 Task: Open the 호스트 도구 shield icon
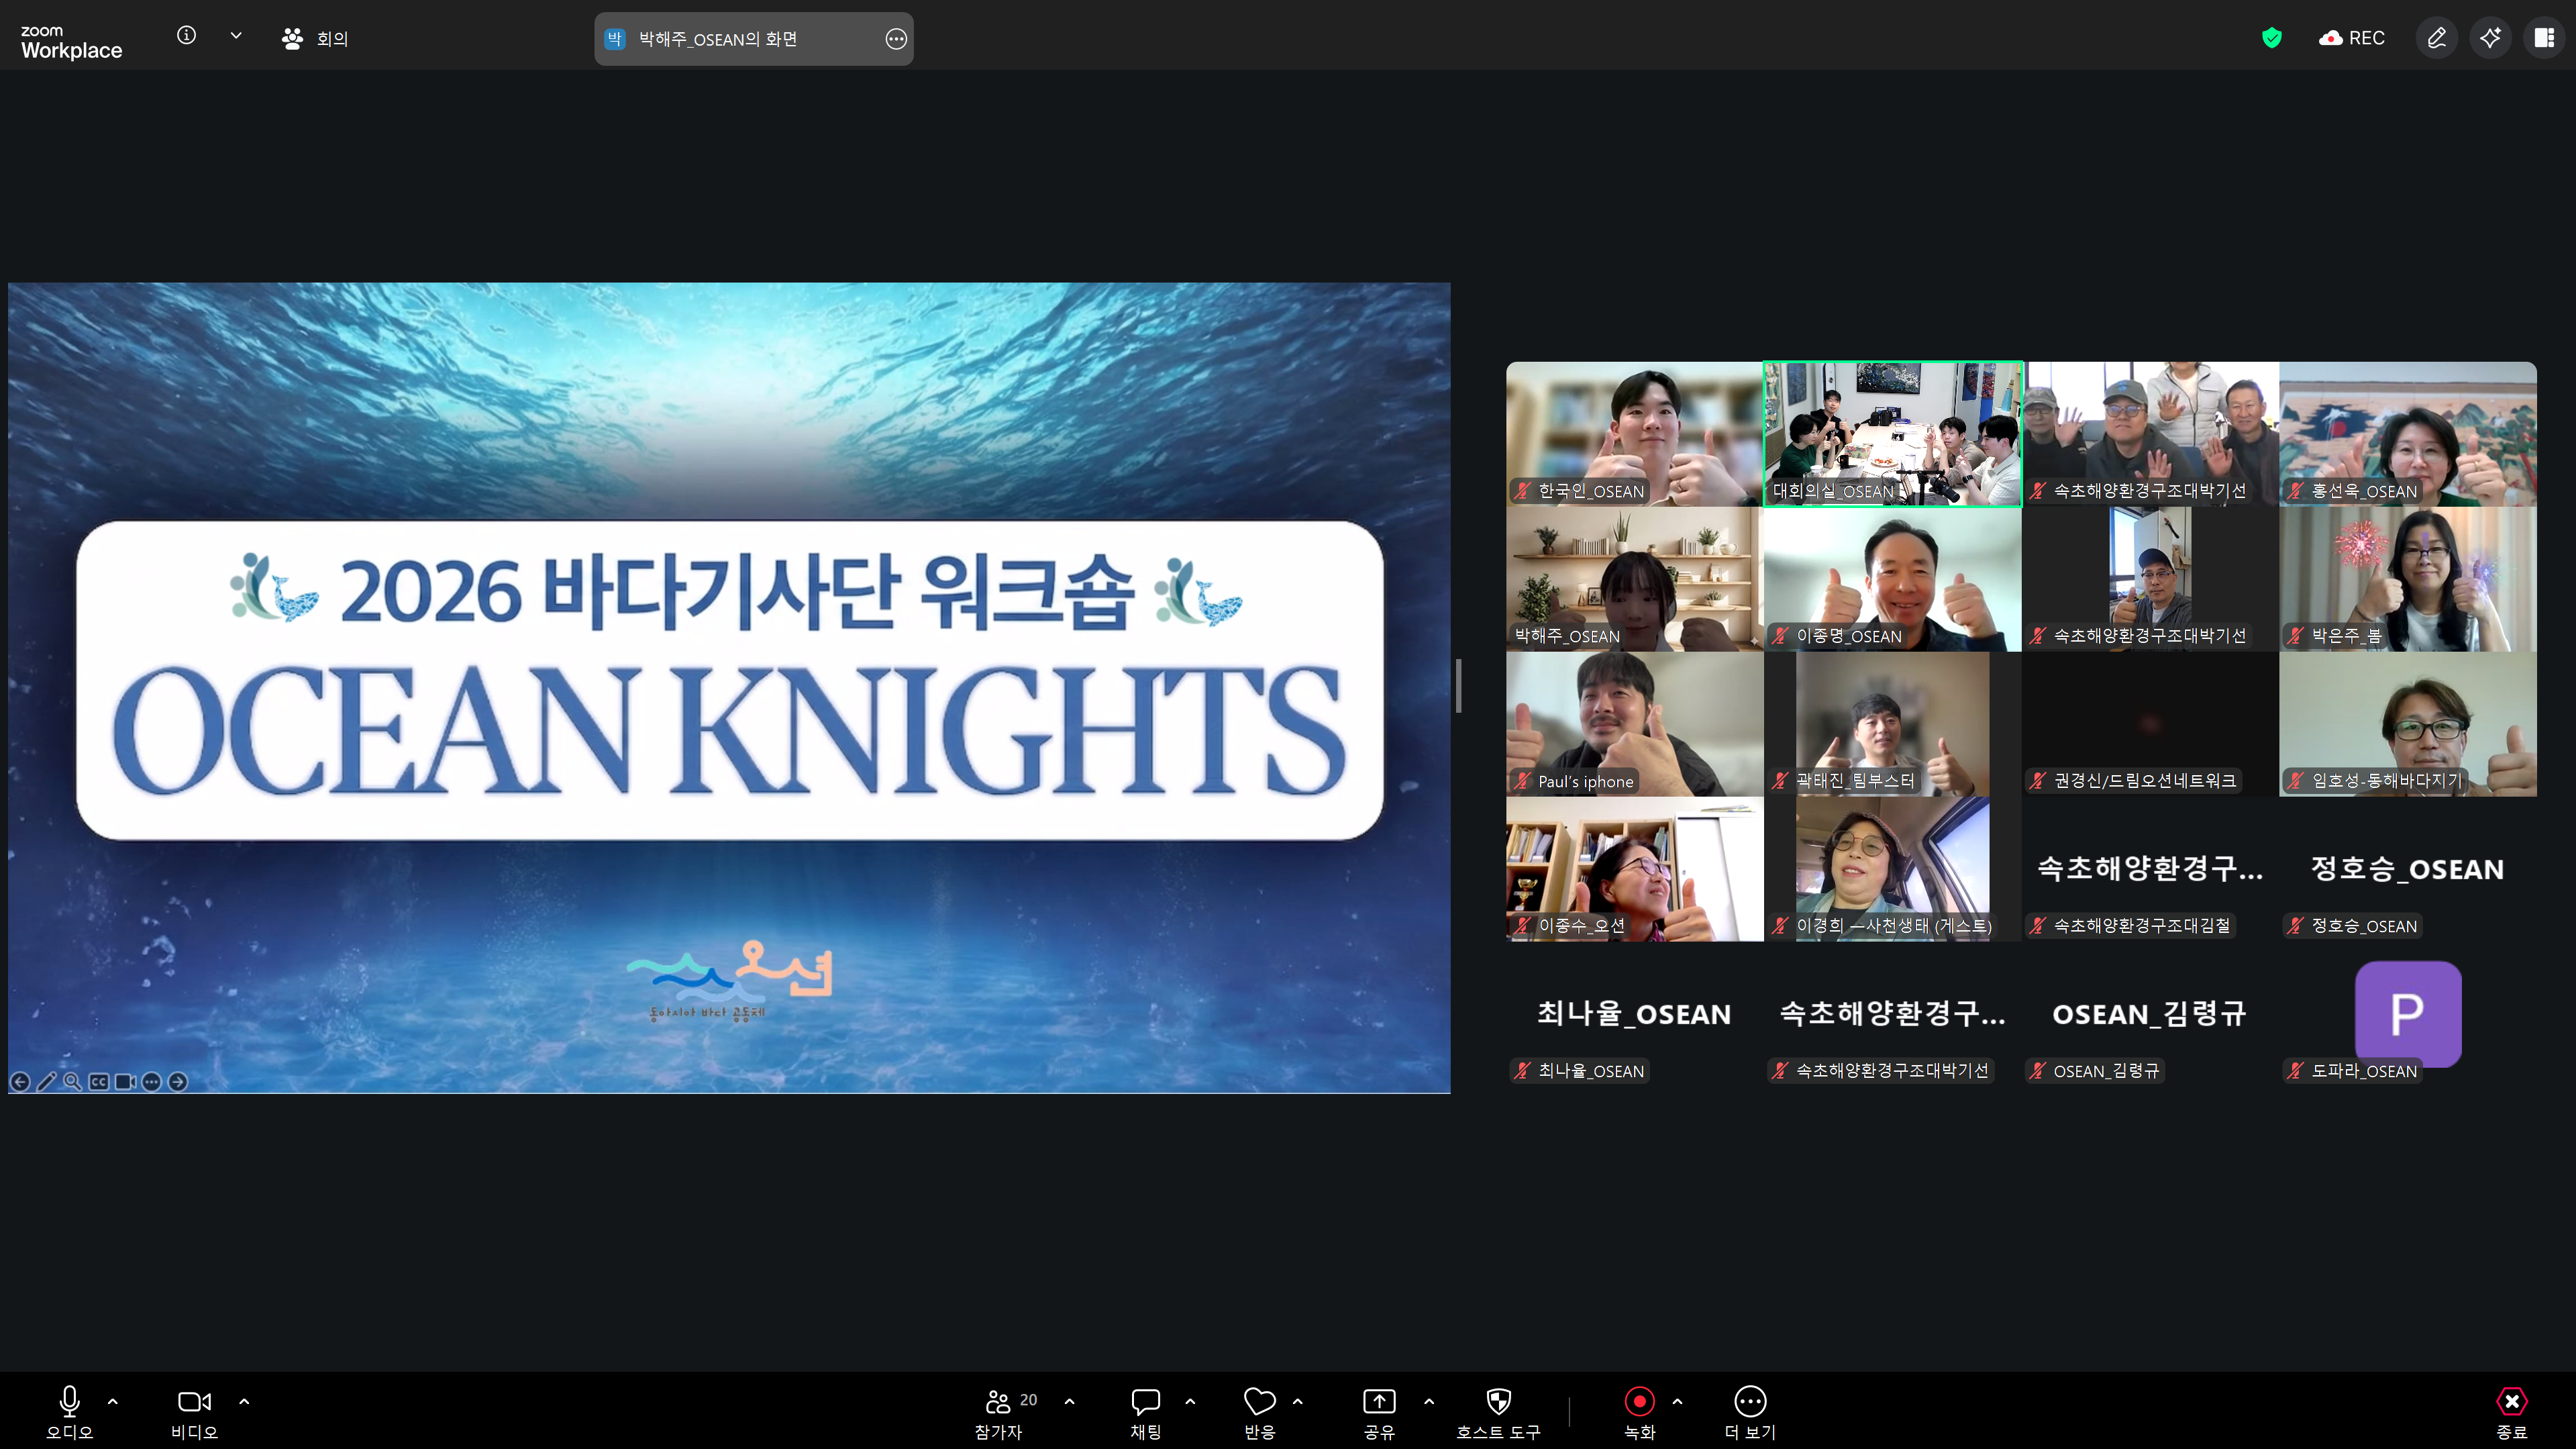1498,1402
